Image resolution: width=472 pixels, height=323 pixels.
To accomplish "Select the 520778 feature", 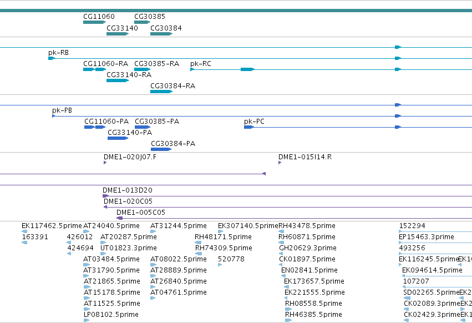I will (x=220, y=265).
